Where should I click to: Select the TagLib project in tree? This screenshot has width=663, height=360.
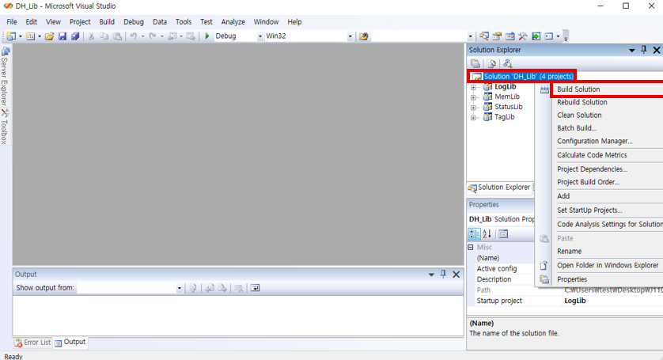click(504, 117)
